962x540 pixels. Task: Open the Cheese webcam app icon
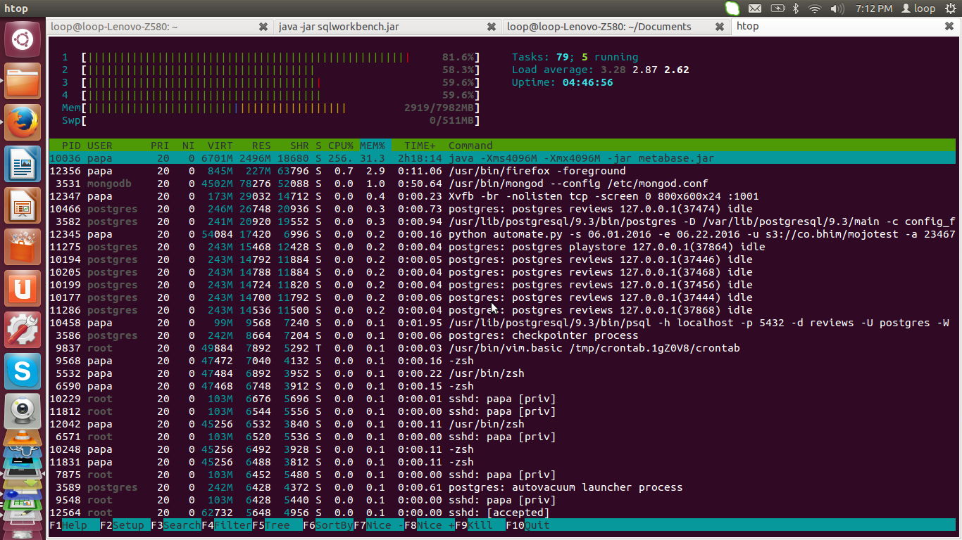coord(23,411)
